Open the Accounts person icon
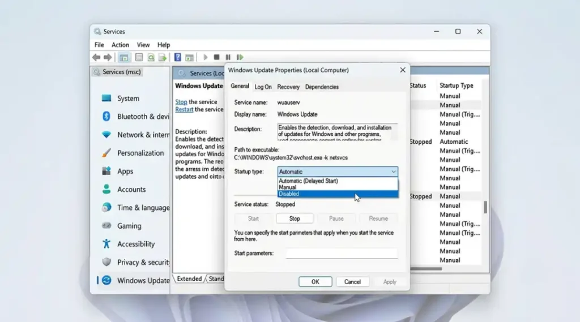This screenshot has height=322, width=580. (106, 189)
